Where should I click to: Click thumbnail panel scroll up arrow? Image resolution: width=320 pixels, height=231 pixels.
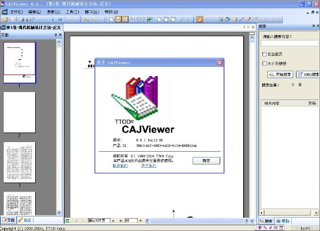[x=59, y=42]
